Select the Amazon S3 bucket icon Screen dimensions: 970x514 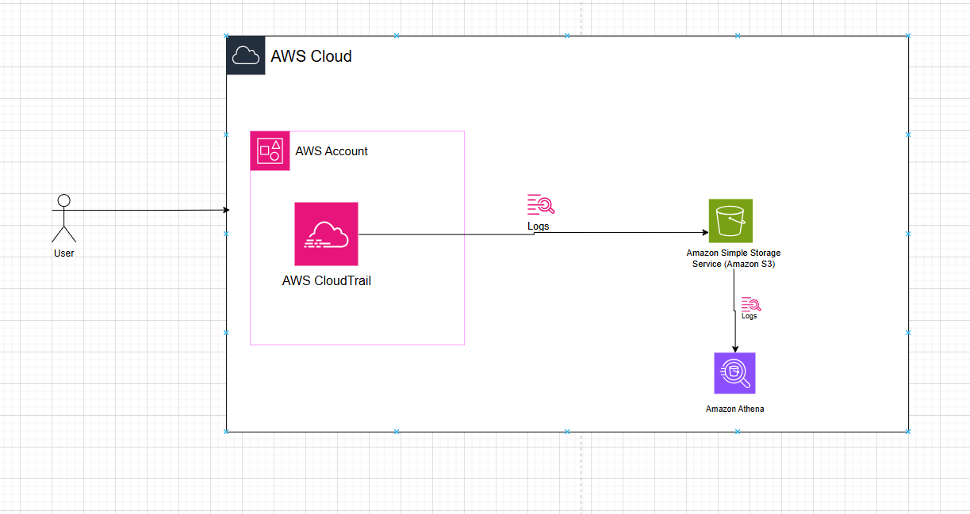(x=730, y=220)
